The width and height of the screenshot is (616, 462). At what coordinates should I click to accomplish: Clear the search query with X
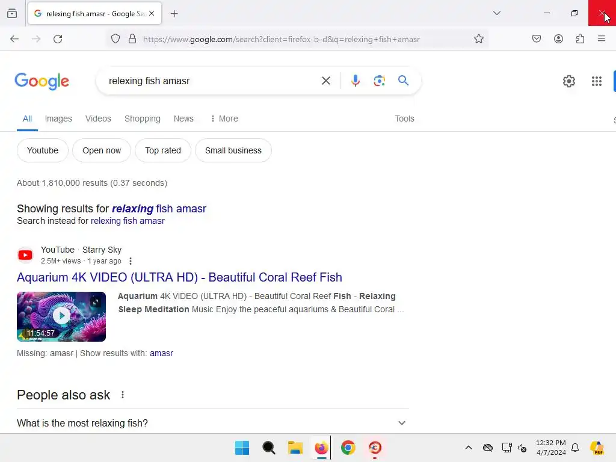tap(325, 81)
